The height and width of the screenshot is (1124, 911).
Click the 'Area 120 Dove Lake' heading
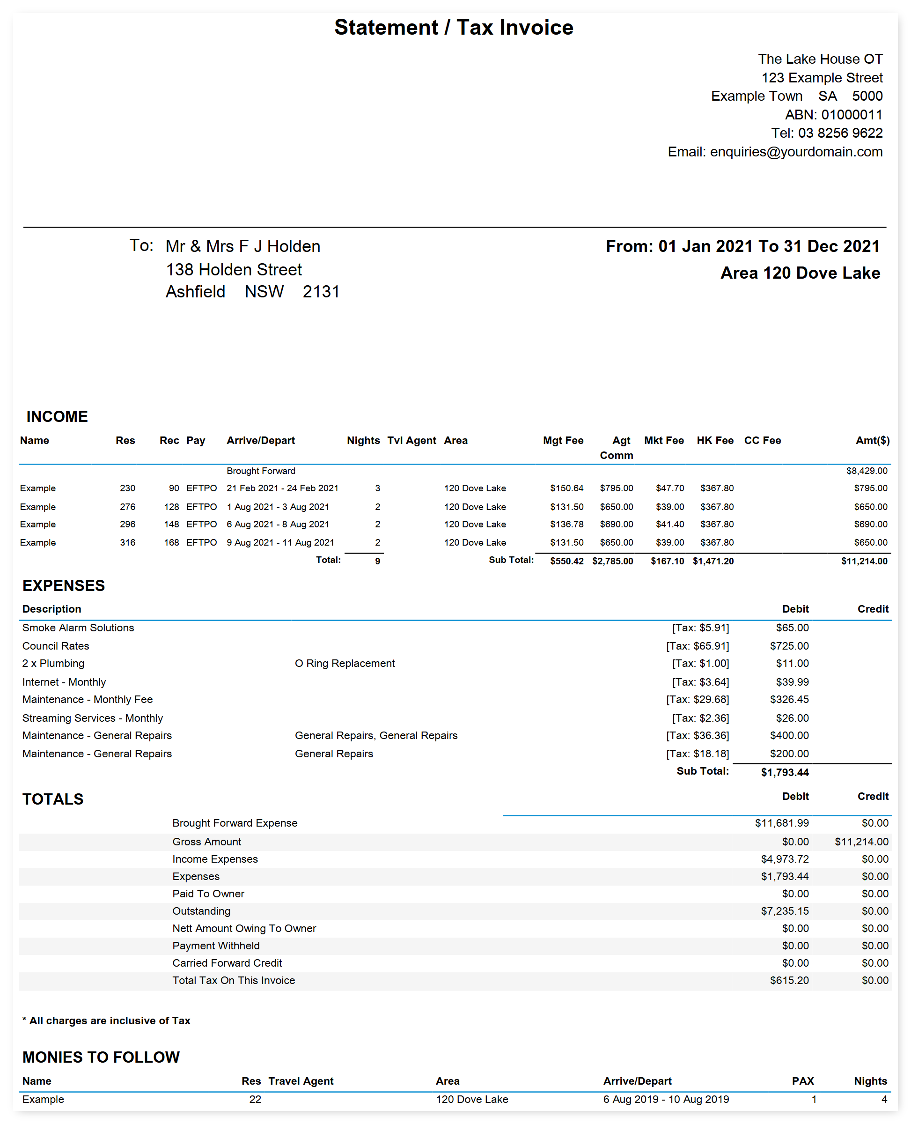pyautogui.click(x=800, y=273)
